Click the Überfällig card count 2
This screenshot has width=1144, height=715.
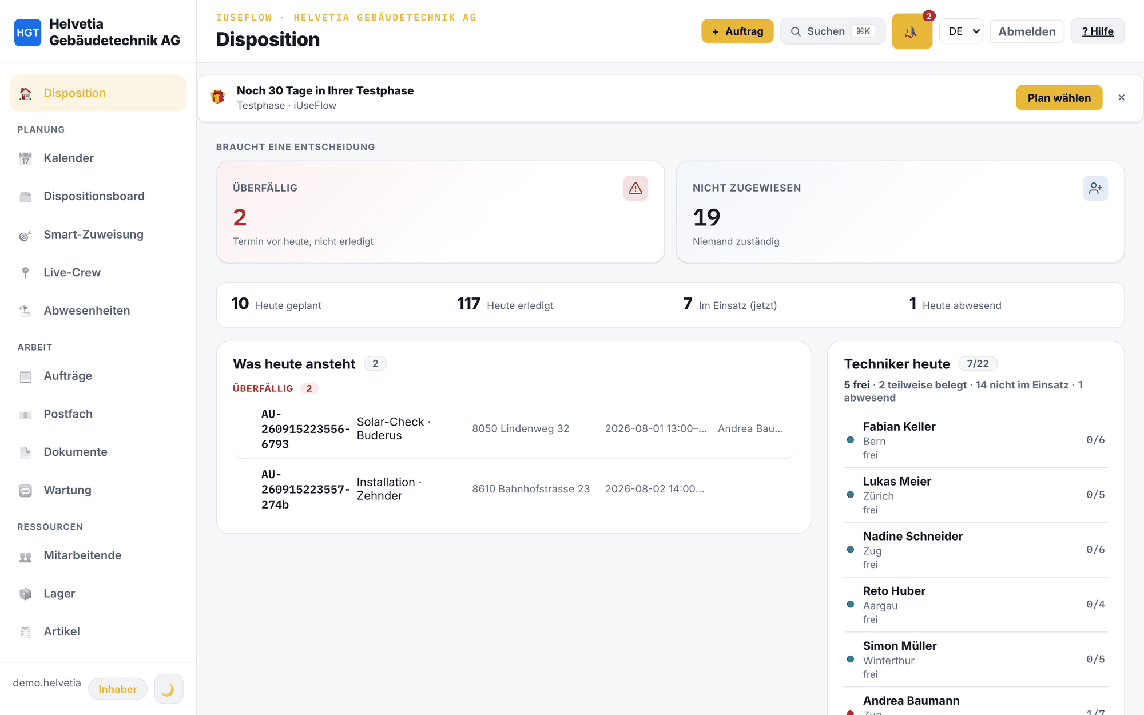click(240, 217)
